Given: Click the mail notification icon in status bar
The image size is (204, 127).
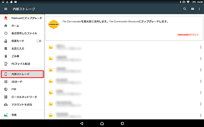Looking at the screenshot, I should click(15, 2).
